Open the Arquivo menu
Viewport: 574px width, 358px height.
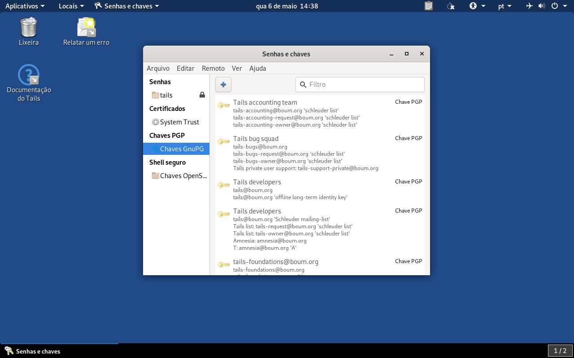pos(158,68)
